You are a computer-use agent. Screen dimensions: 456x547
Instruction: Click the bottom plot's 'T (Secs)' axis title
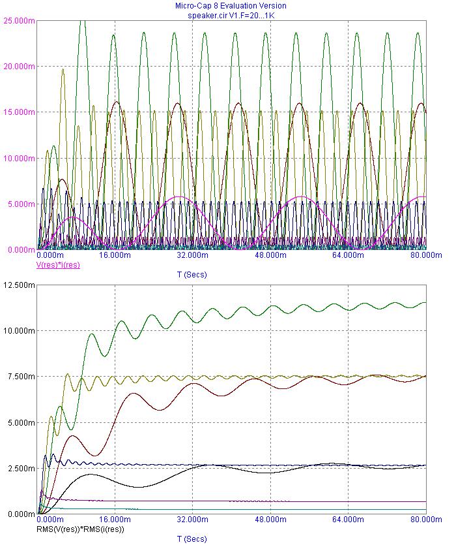point(192,539)
